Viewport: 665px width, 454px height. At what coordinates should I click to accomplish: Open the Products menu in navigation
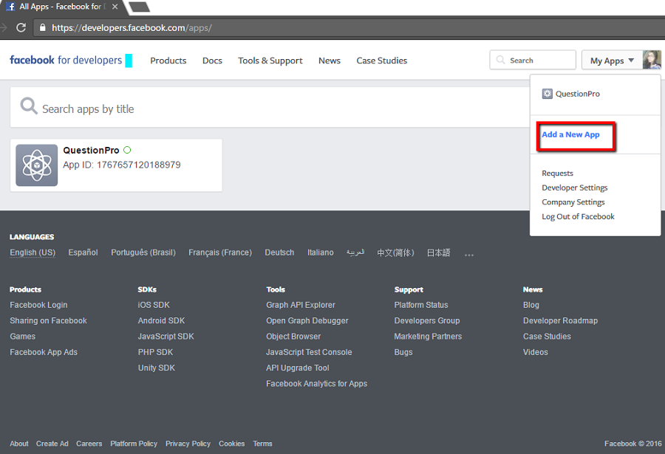(168, 61)
